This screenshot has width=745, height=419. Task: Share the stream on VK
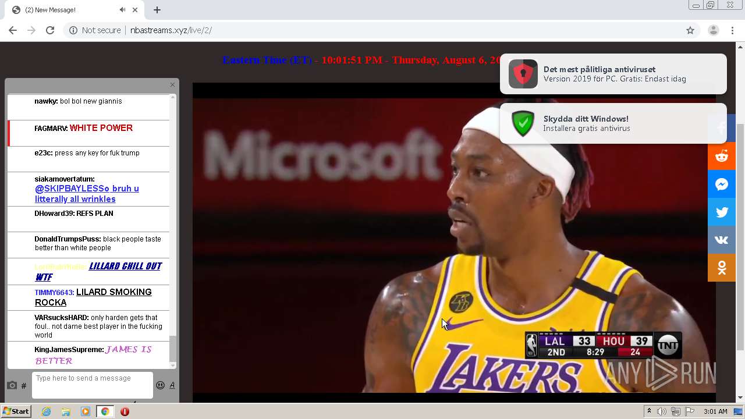[x=722, y=240]
